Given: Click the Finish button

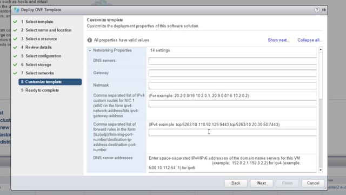Looking at the screenshot, I should (x=287, y=183).
